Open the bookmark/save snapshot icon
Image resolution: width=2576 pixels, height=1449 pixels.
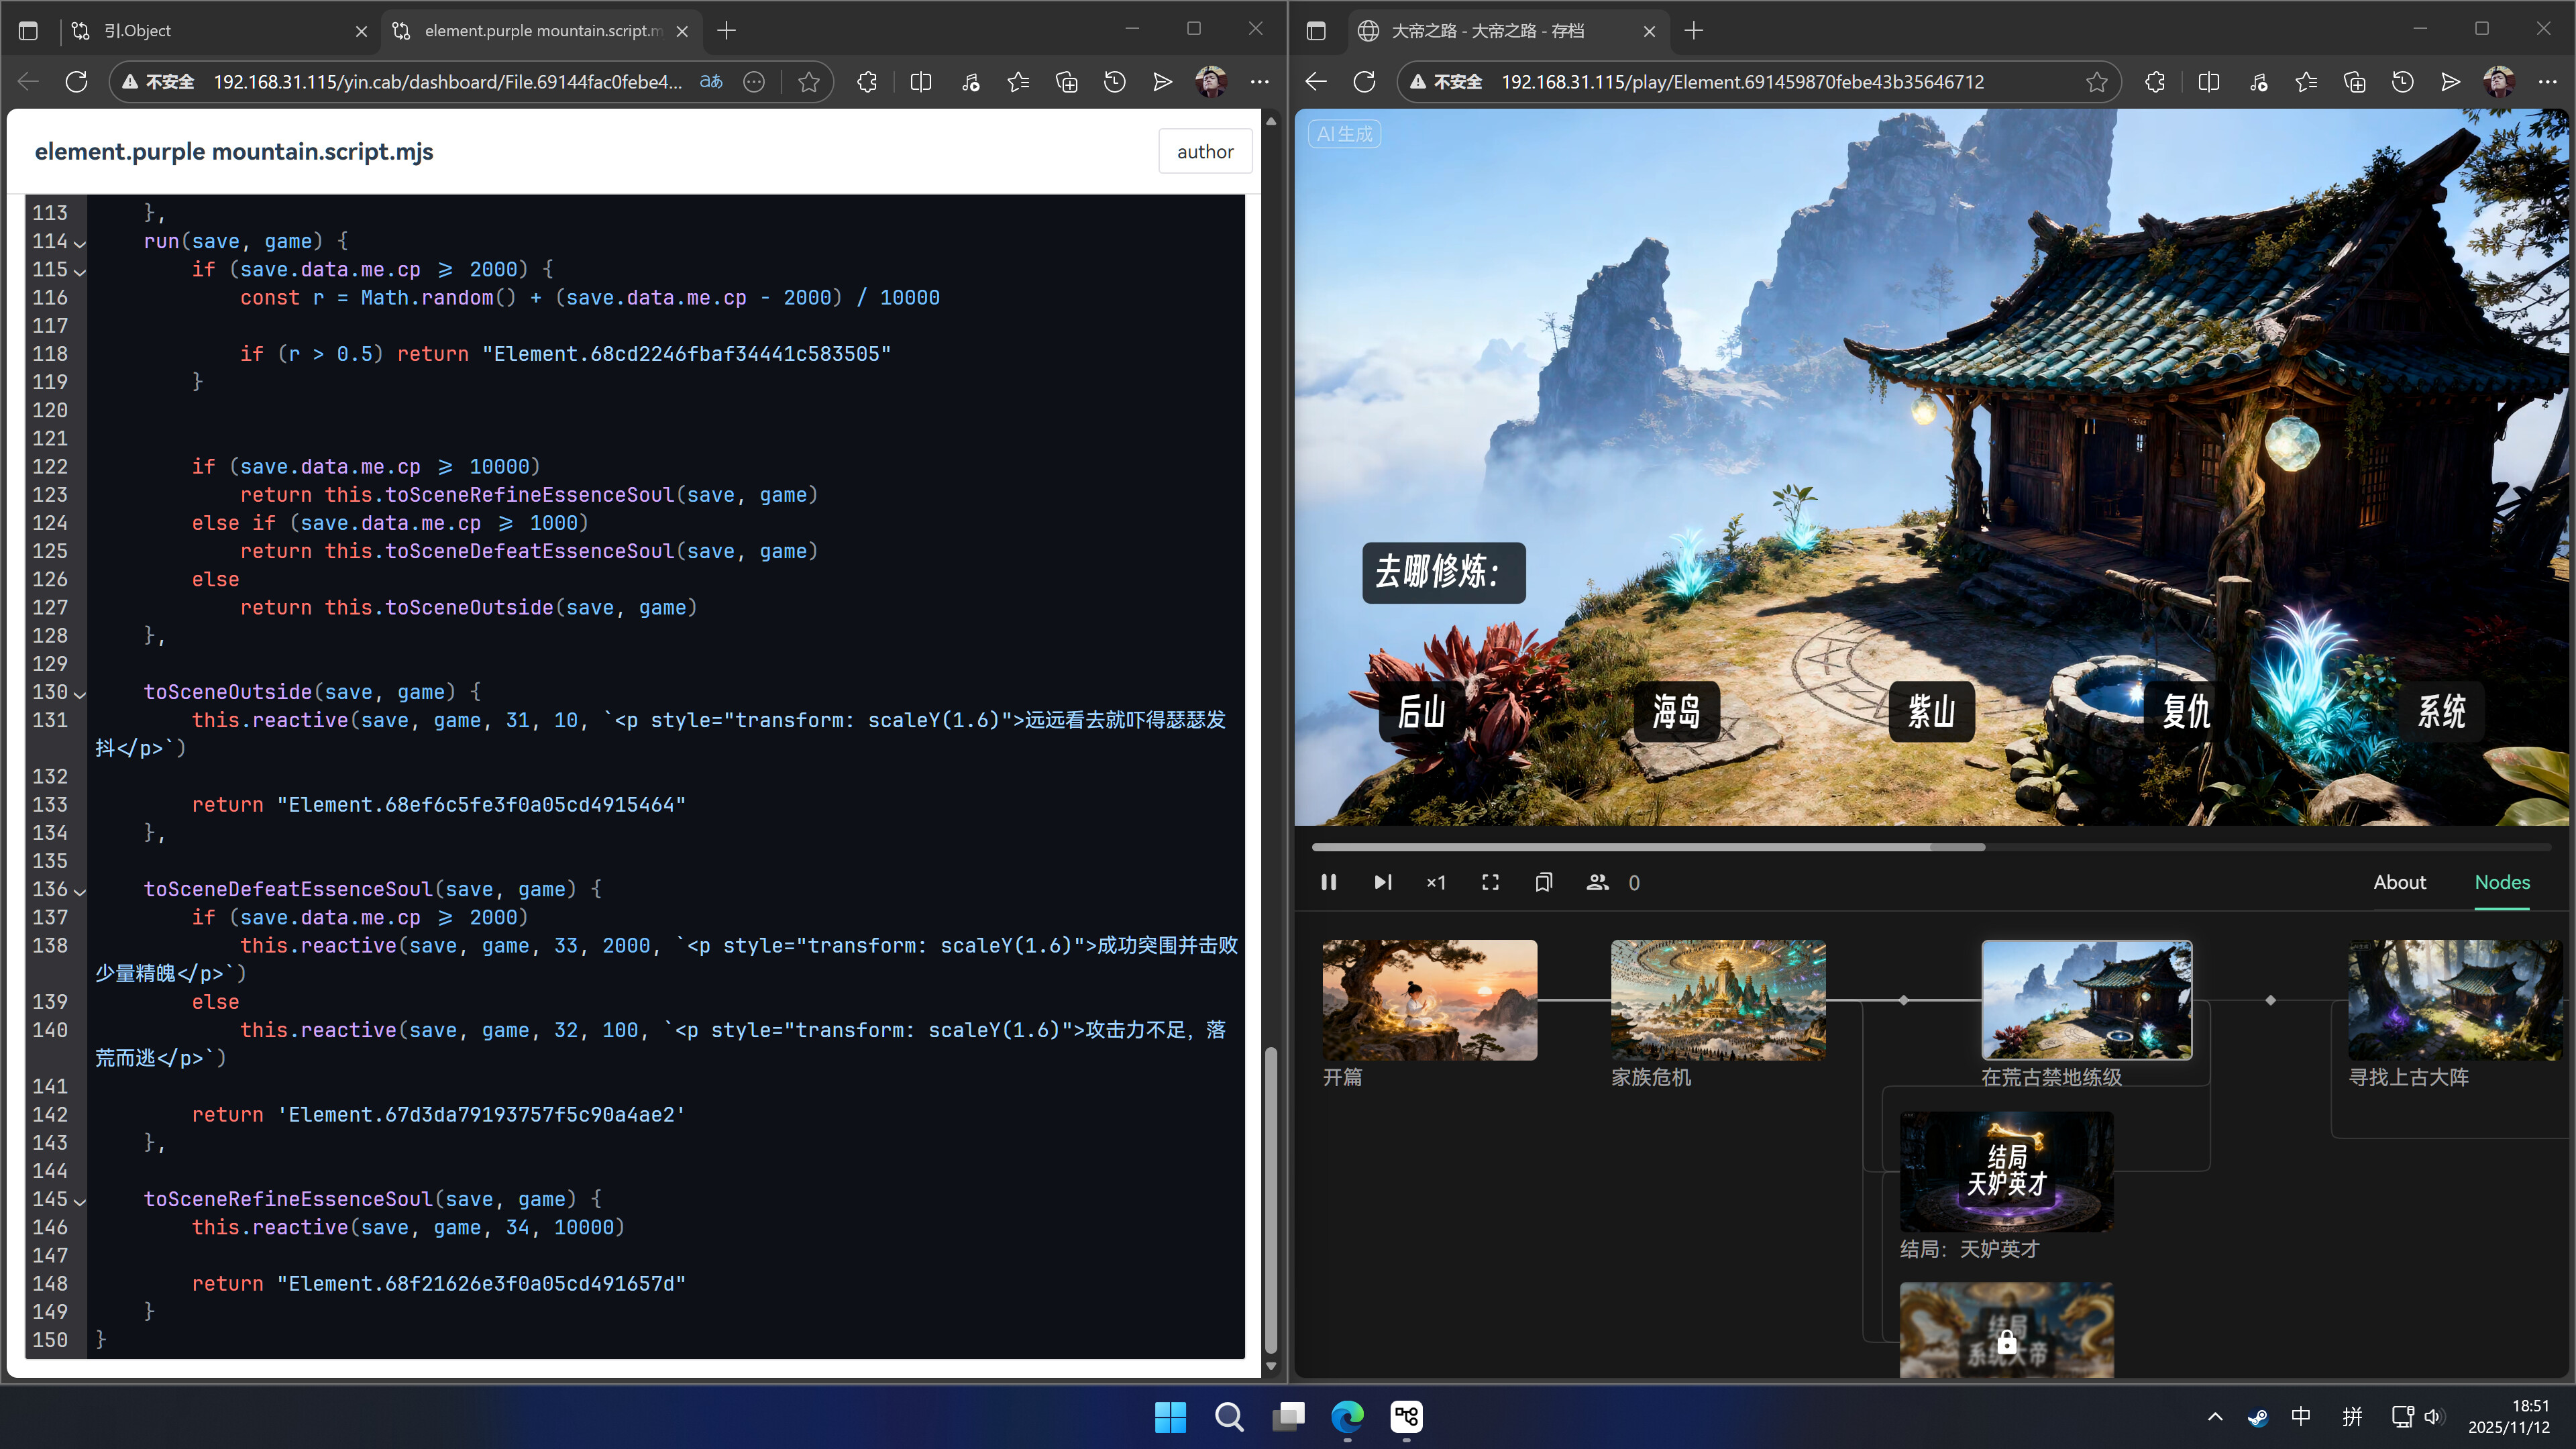(1543, 883)
